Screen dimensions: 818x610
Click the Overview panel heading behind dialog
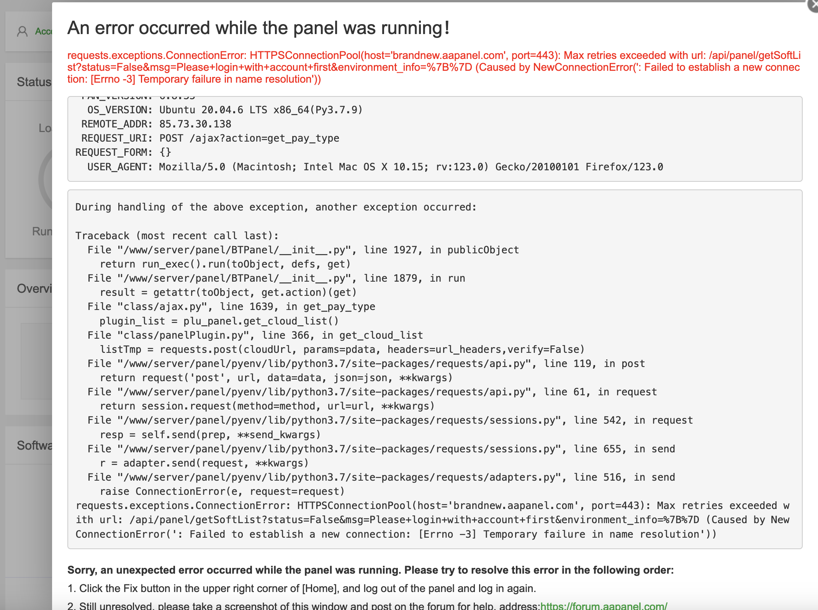point(34,289)
